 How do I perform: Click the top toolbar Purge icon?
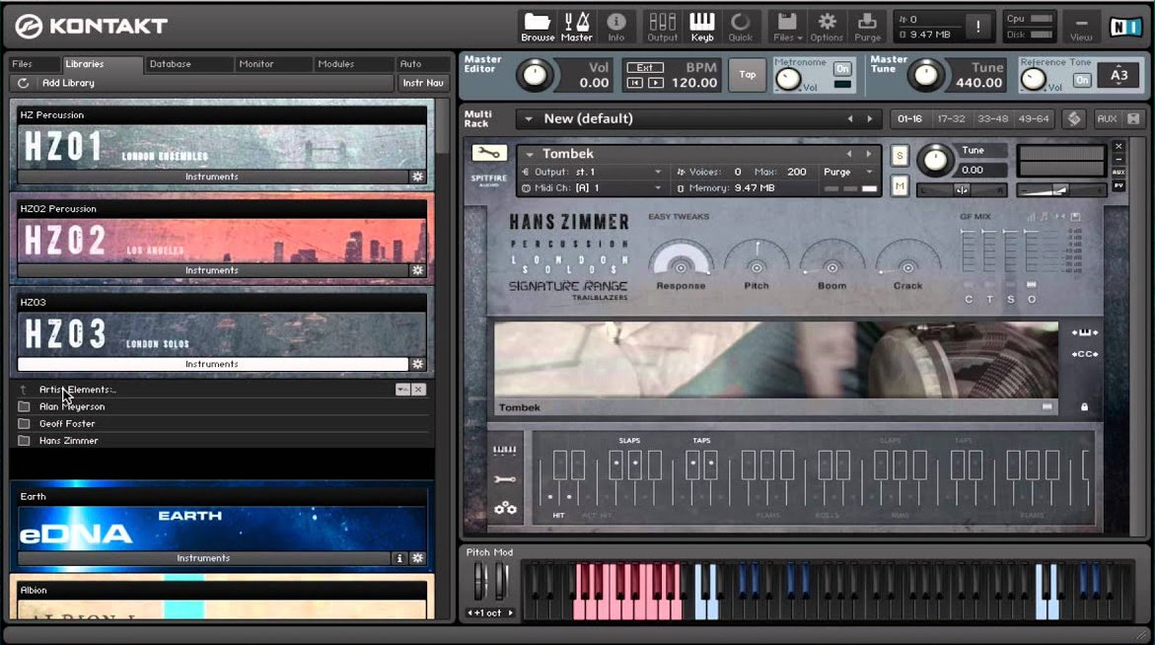coord(867,27)
